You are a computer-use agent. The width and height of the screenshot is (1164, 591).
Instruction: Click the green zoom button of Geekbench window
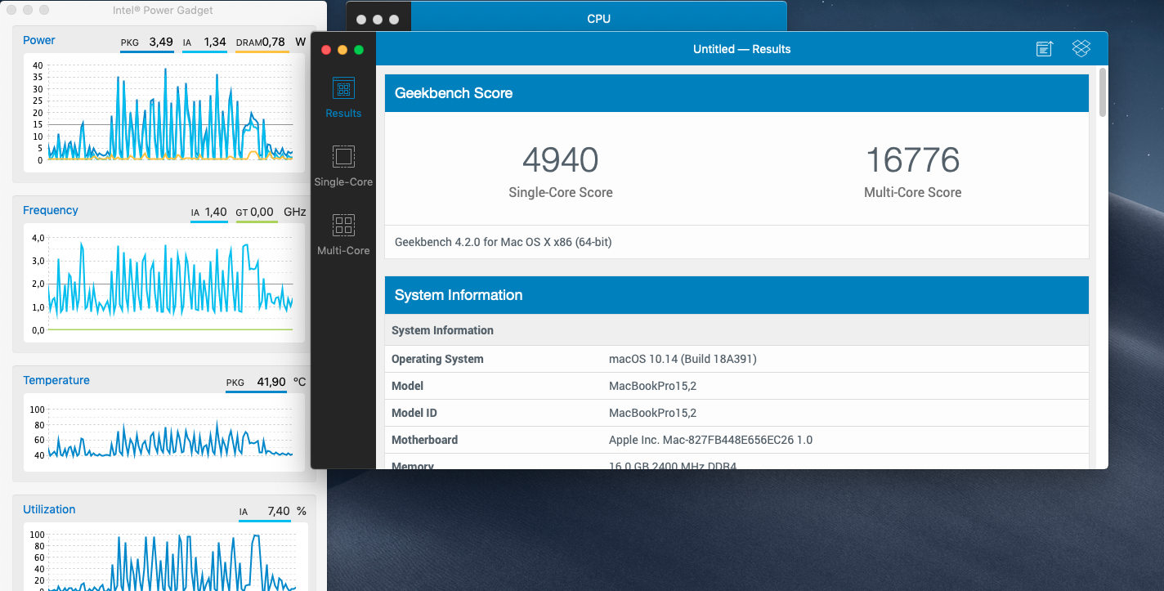[359, 50]
